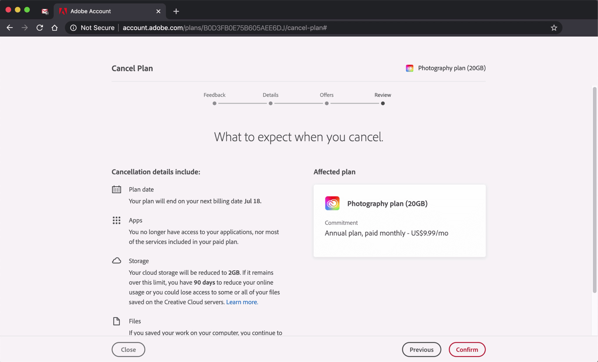598x362 pixels.
Task: Click the grid icon beside Apps
Action: (x=116, y=220)
